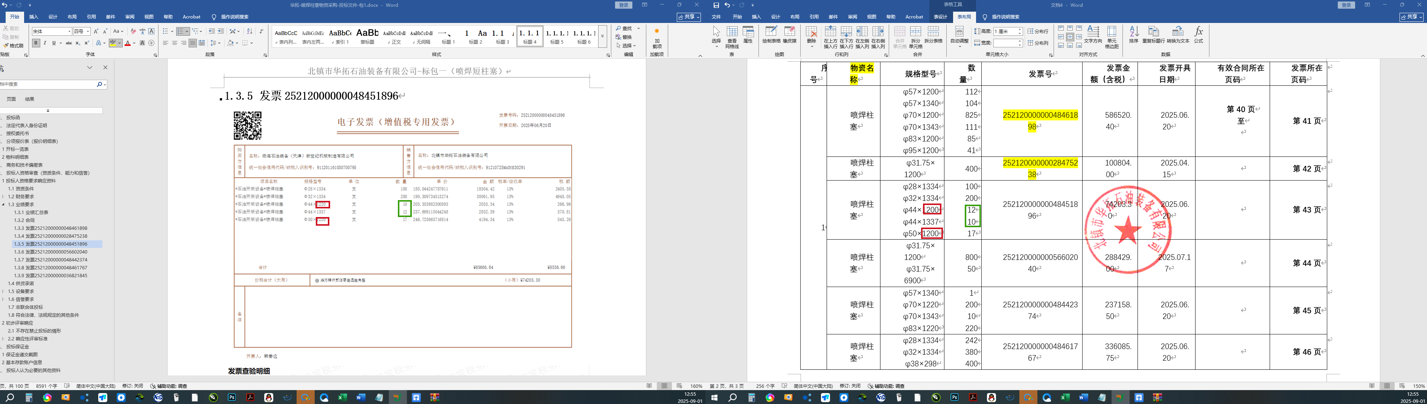Viewport: 1427px width, 404px height.
Task: Click the 拆分单元格 split cells icon
Action: click(x=916, y=37)
